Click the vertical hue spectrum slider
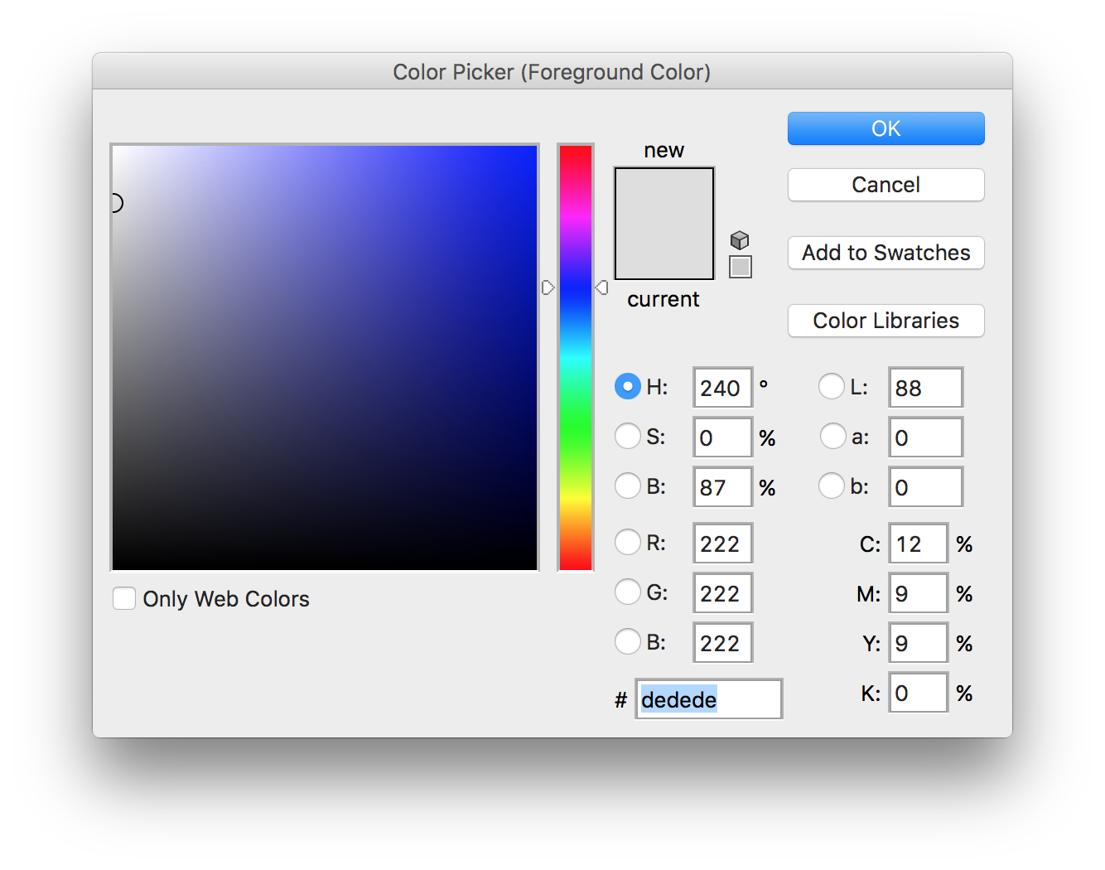This screenshot has width=1105, height=870. pos(575,357)
